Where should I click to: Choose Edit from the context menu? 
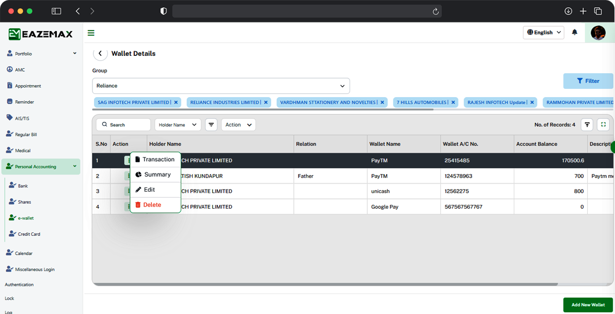point(155,190)
